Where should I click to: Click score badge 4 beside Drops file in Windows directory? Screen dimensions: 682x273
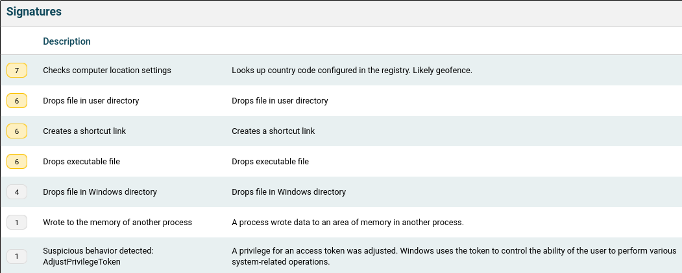point(16,192)
